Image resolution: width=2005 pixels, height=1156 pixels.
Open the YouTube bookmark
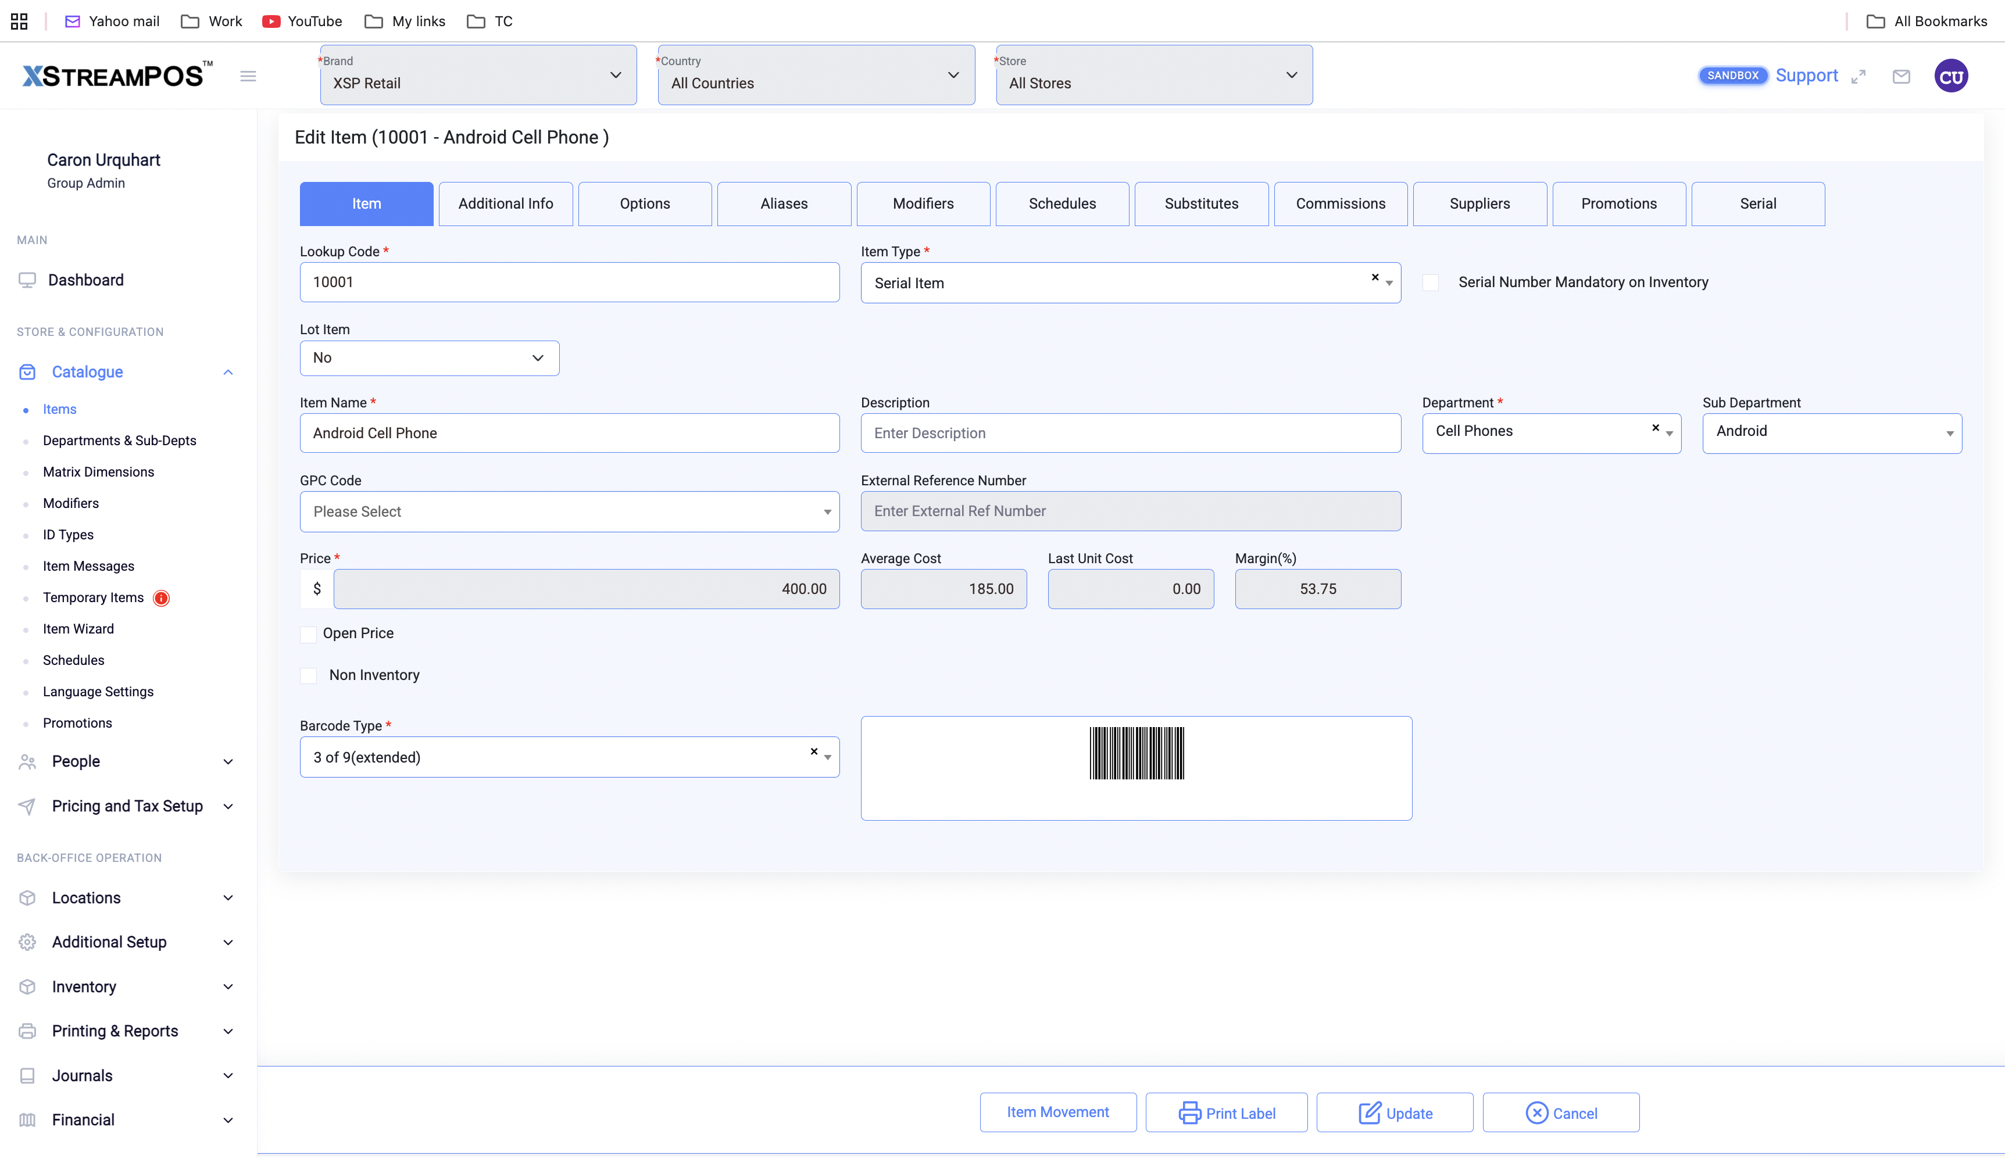[302, 22]
